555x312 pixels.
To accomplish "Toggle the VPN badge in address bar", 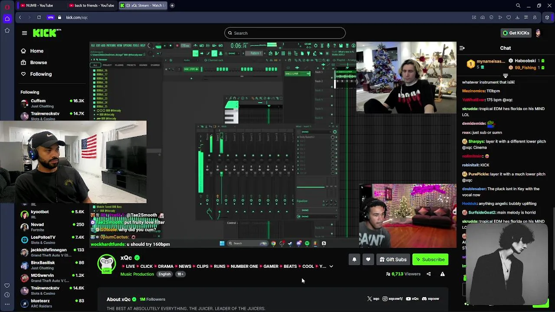I will [x=51, y=17].
